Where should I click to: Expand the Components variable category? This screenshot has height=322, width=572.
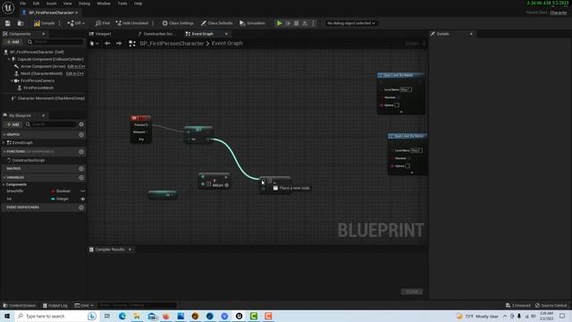4,185
